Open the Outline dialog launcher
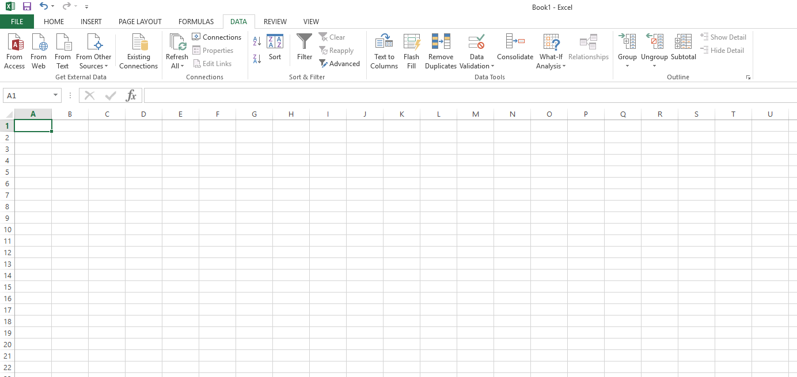The image size is (797, 377). [x=748, y=77]
